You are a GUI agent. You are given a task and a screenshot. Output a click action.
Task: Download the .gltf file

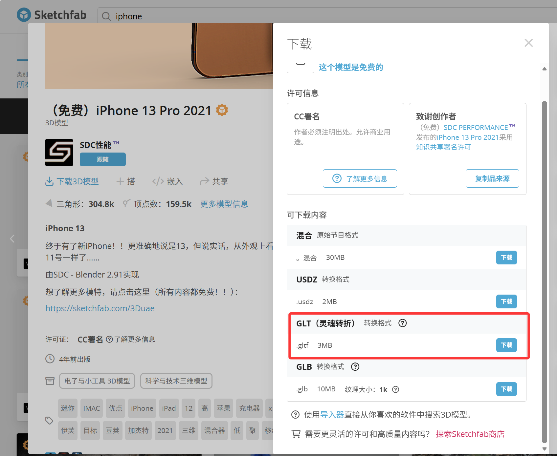(506, 345)
